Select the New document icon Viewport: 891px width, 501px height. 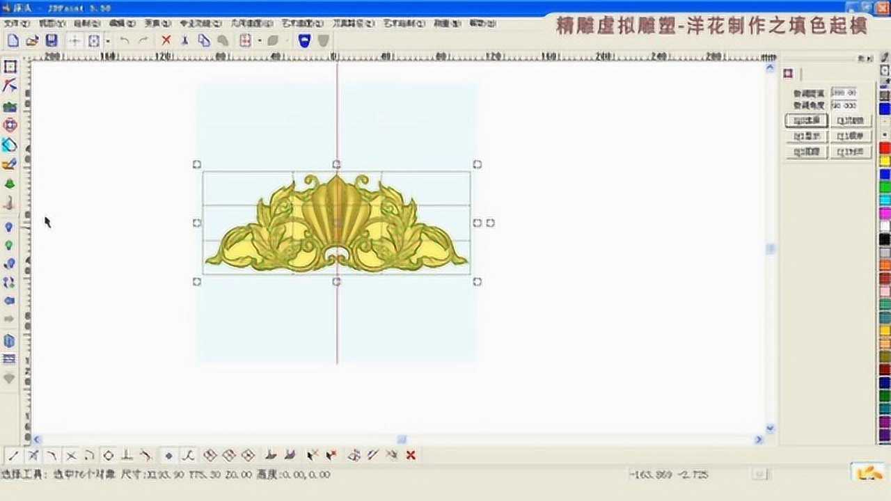click(x=13, y=40)
